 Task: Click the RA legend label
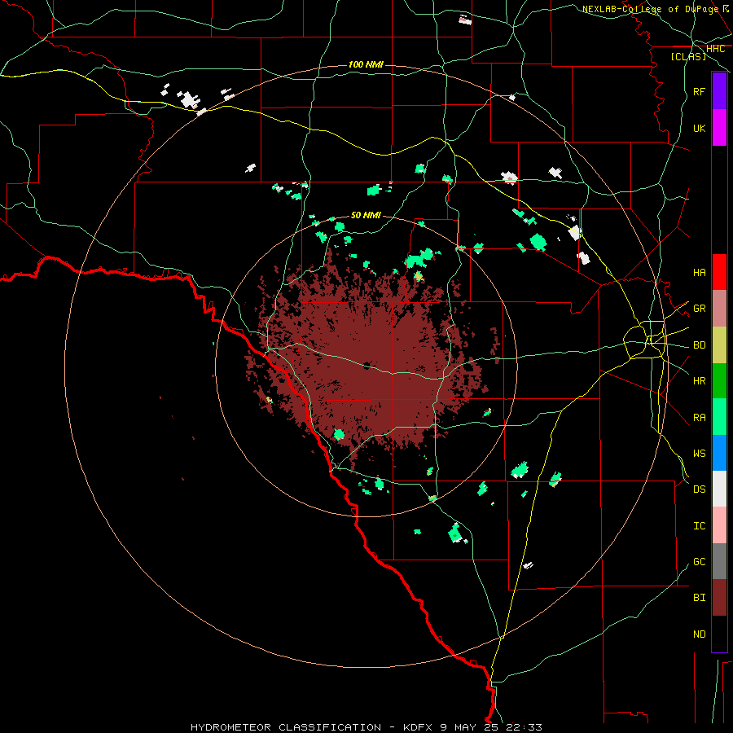click(699, 417)
